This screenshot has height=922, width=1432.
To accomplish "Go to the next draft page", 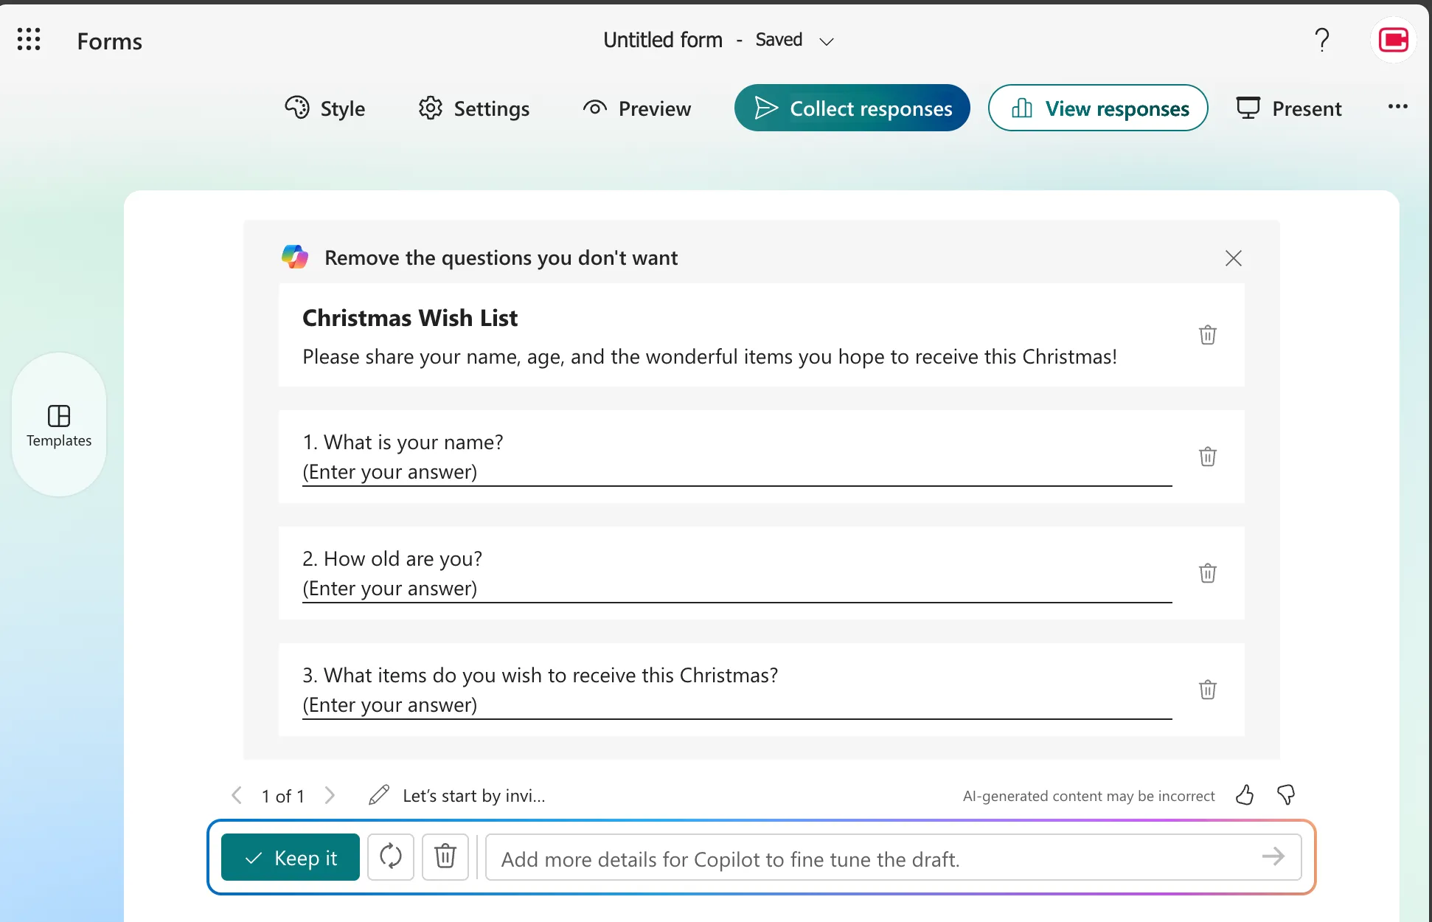I will [x=330, y=795].
